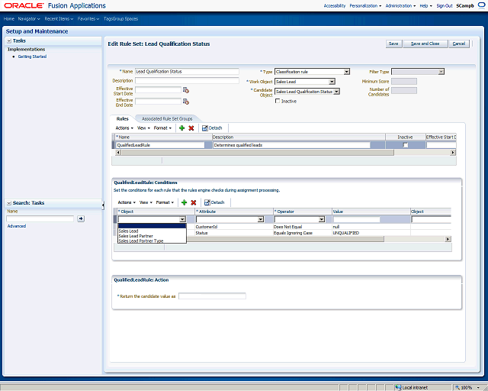Open the Attribute dropdown in conditions row
Image resolution: width=488 pixels, height=391 pixels.
[261, 219]
